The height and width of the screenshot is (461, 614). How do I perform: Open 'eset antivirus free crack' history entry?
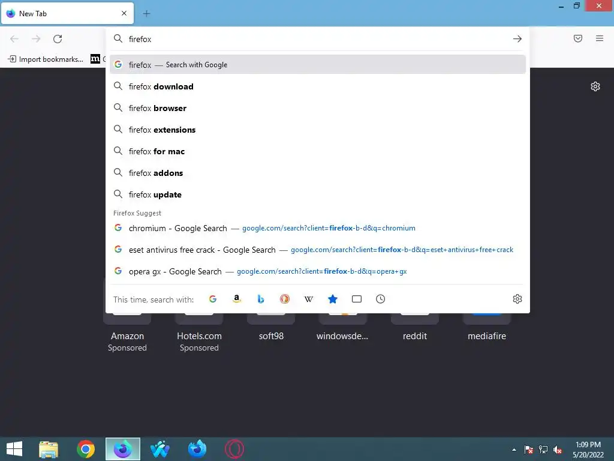coord(318,250)
